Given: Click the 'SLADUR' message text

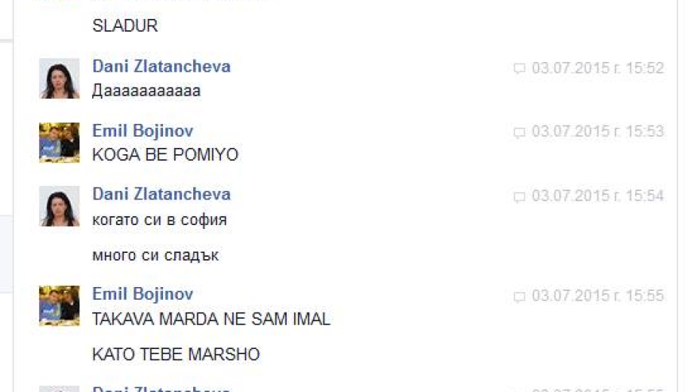Looking at the screenshot, I should (125, 26).
